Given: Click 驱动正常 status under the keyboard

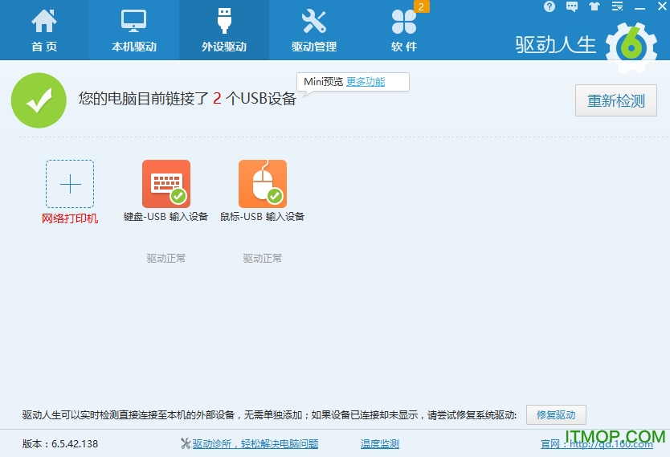Looking at the screenshot, I should point(166,259).
